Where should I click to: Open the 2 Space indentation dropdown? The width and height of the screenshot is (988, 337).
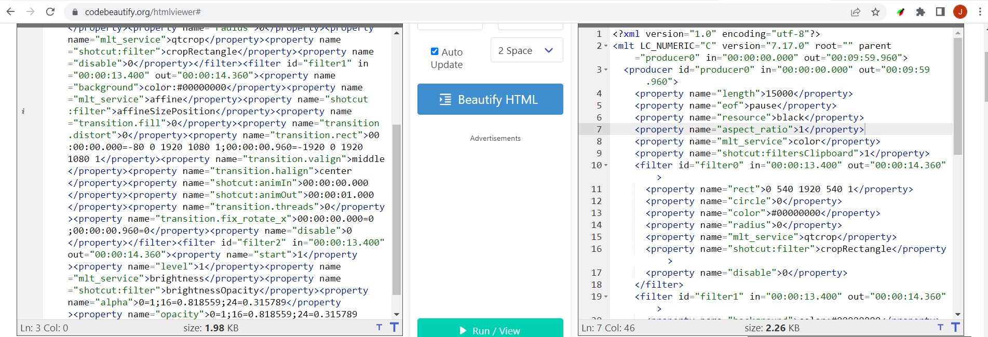click(x=526, y=50)
